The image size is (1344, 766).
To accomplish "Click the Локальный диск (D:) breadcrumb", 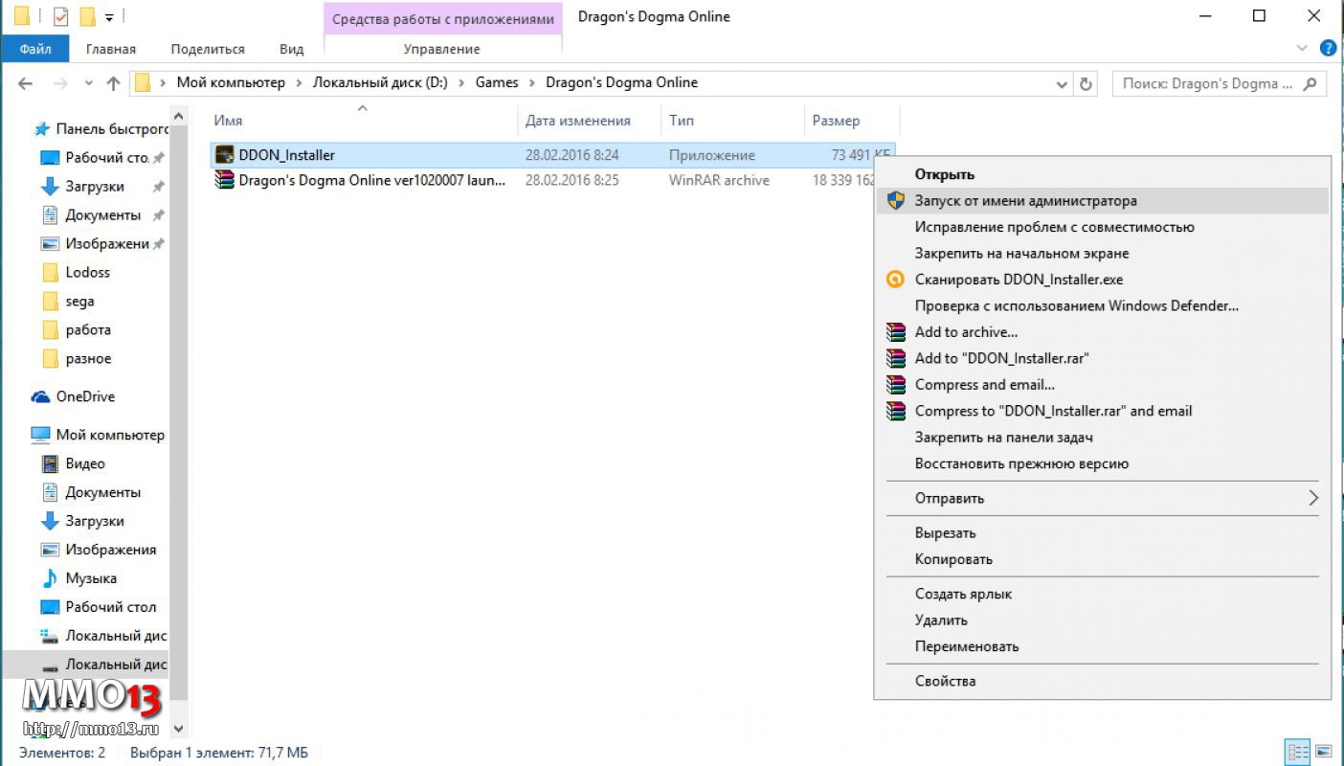I will (x=380, y=82).
